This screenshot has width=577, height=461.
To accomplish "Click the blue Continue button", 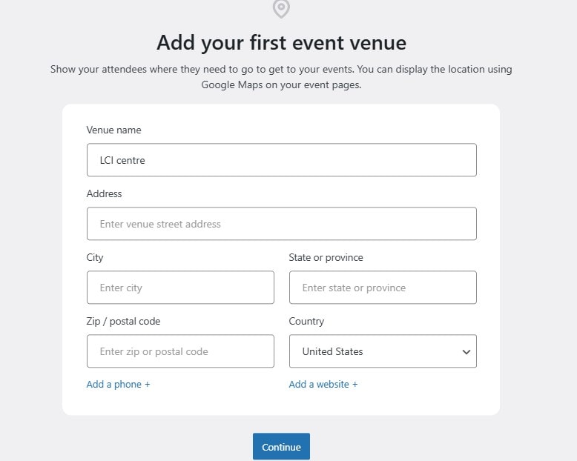I will click(281, 447).
